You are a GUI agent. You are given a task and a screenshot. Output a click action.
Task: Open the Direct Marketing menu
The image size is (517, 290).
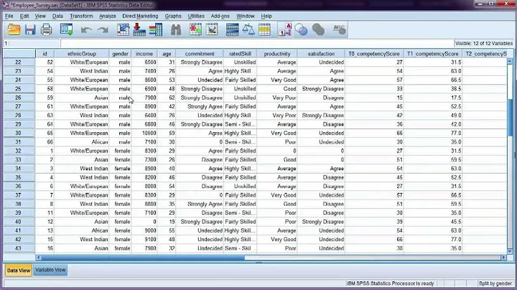[140, 16]
